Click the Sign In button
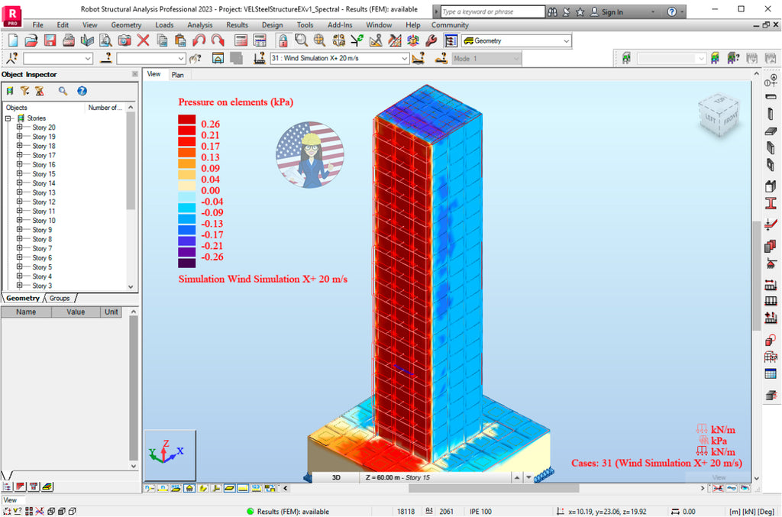This screenshot has height=517, width=782. pos(607,12)
